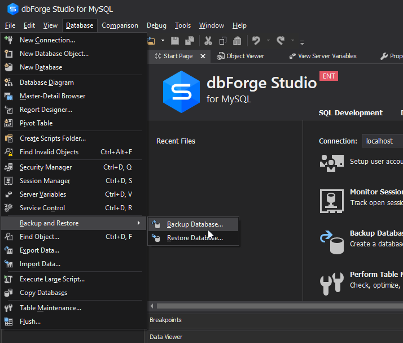
Task: Open the Breakpoints panel
Action: [165, 320]
